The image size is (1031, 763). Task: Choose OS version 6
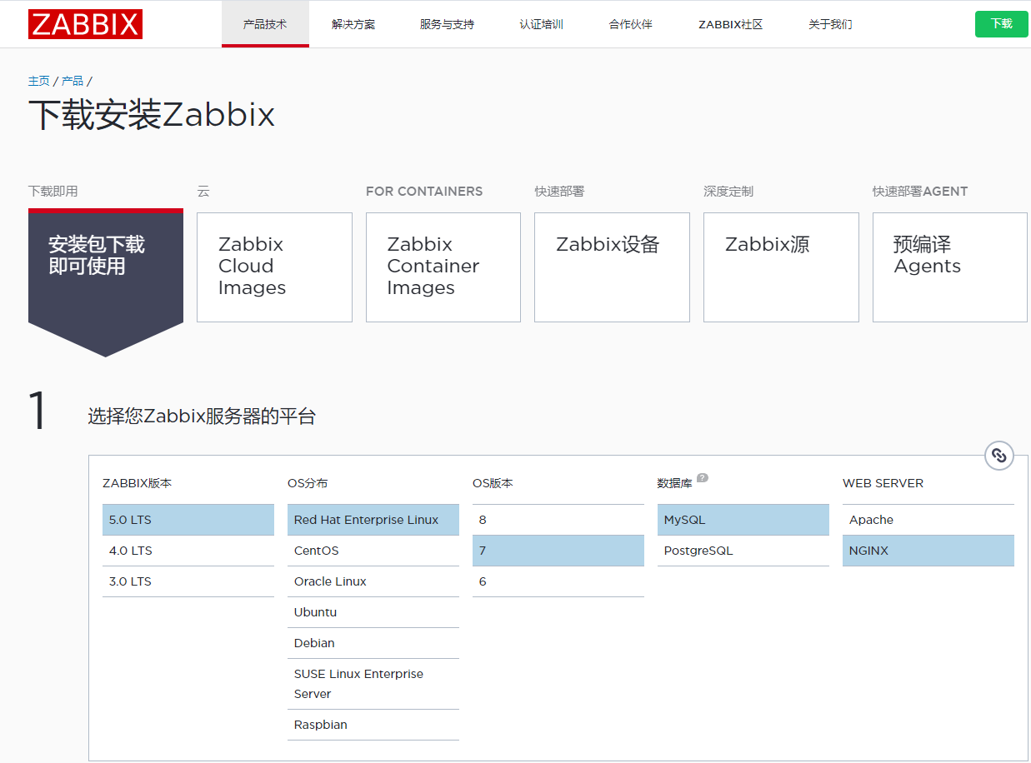(x=558, y=581)
